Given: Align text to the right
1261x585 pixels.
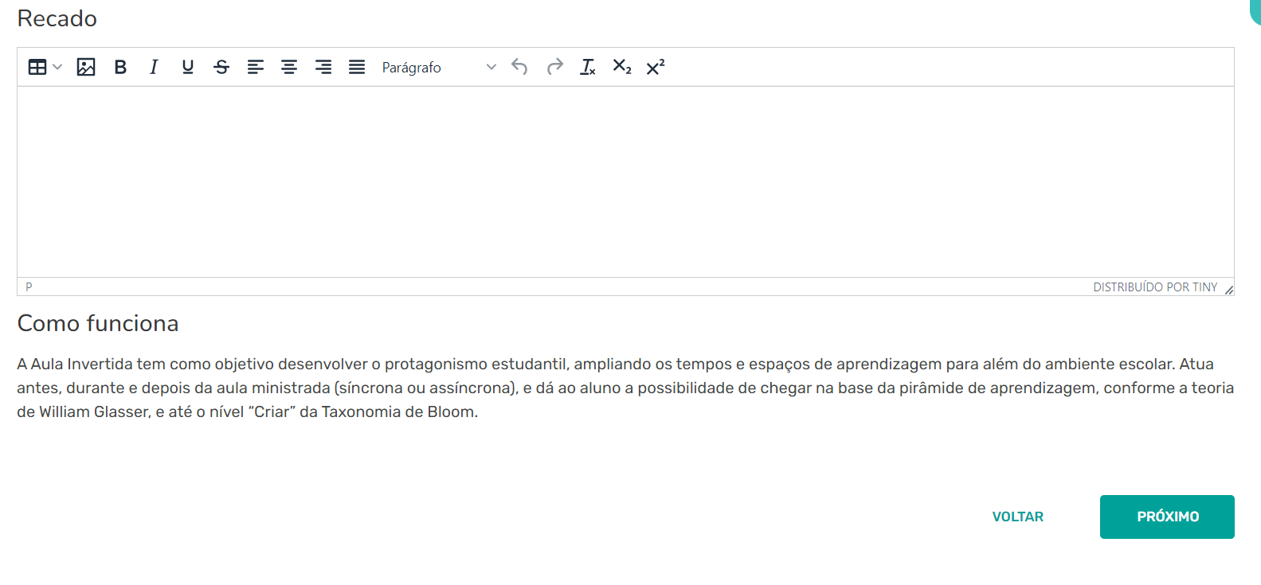Looking at the screenshot, I should 323,67.
